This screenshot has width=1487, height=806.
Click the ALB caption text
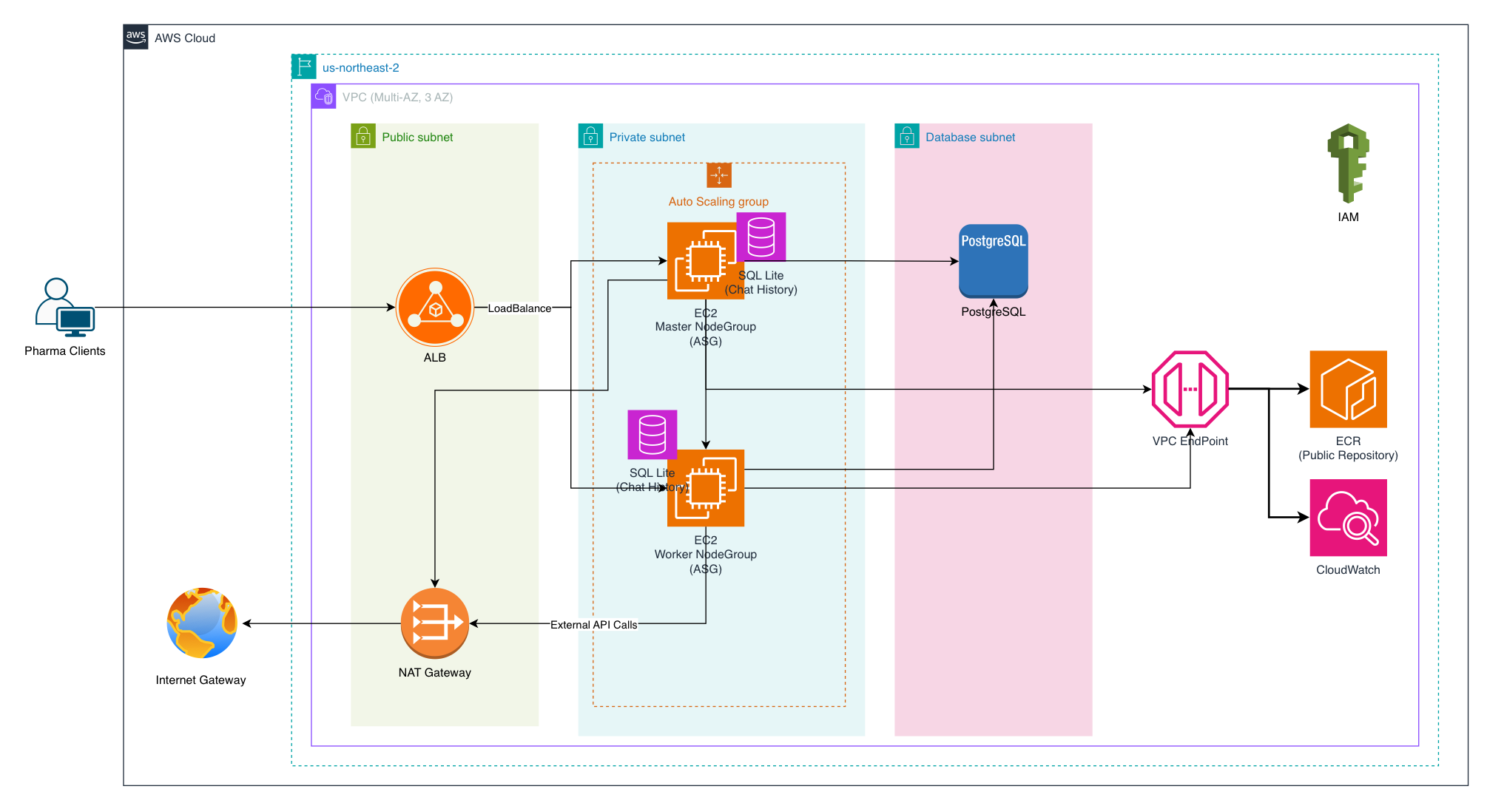pyautogui.click(x=435, y=357)
